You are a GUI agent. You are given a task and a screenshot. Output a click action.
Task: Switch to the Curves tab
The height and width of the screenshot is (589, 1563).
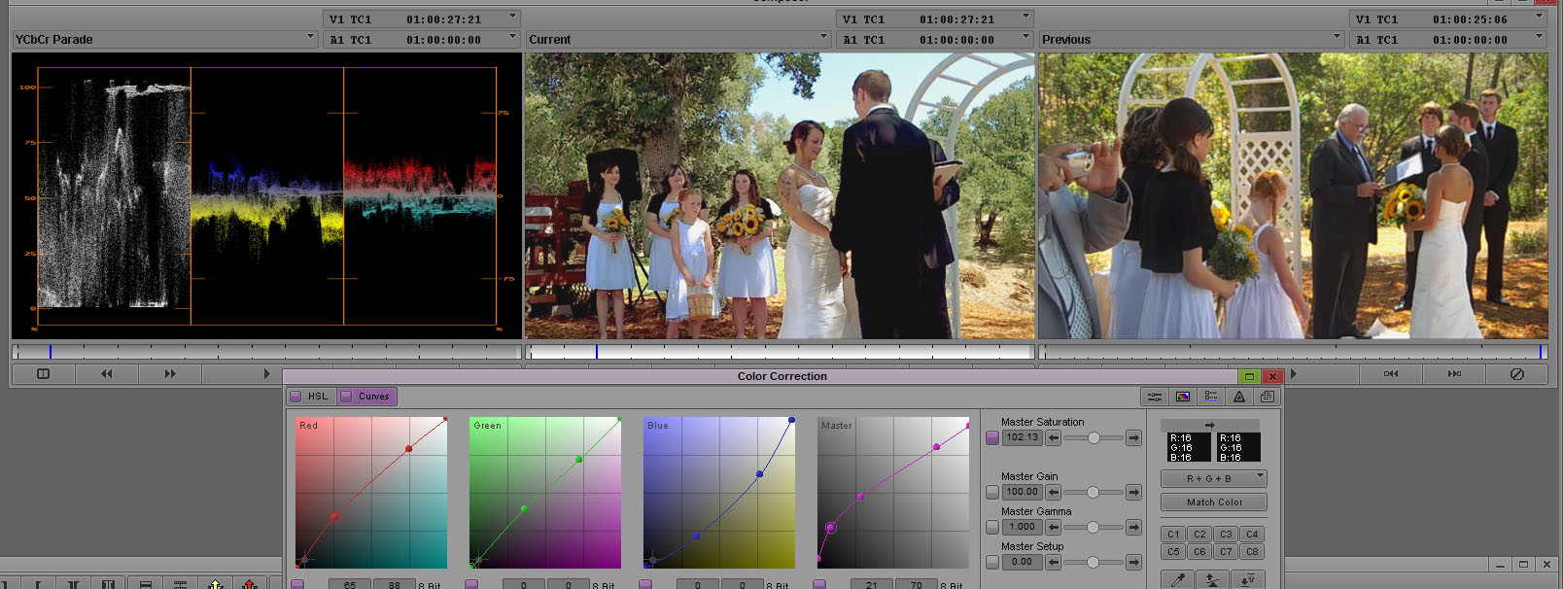click(x=373, y=397)
